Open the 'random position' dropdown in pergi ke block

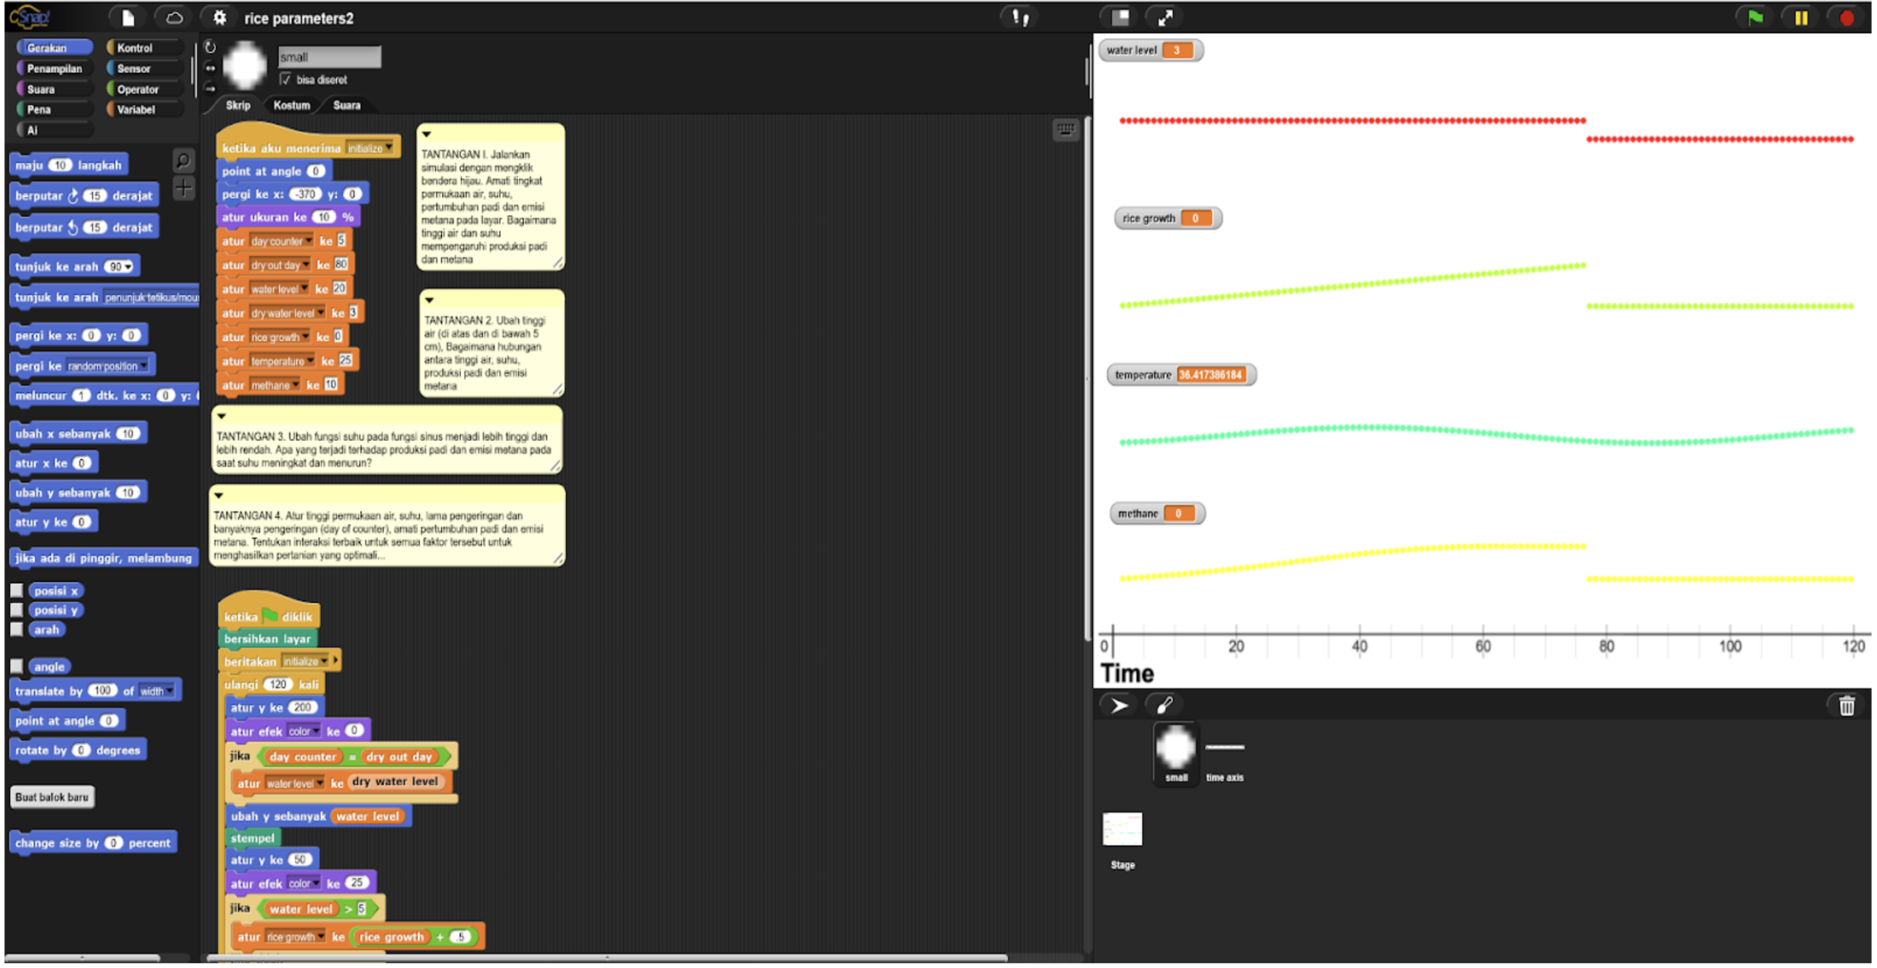(144, 367)
